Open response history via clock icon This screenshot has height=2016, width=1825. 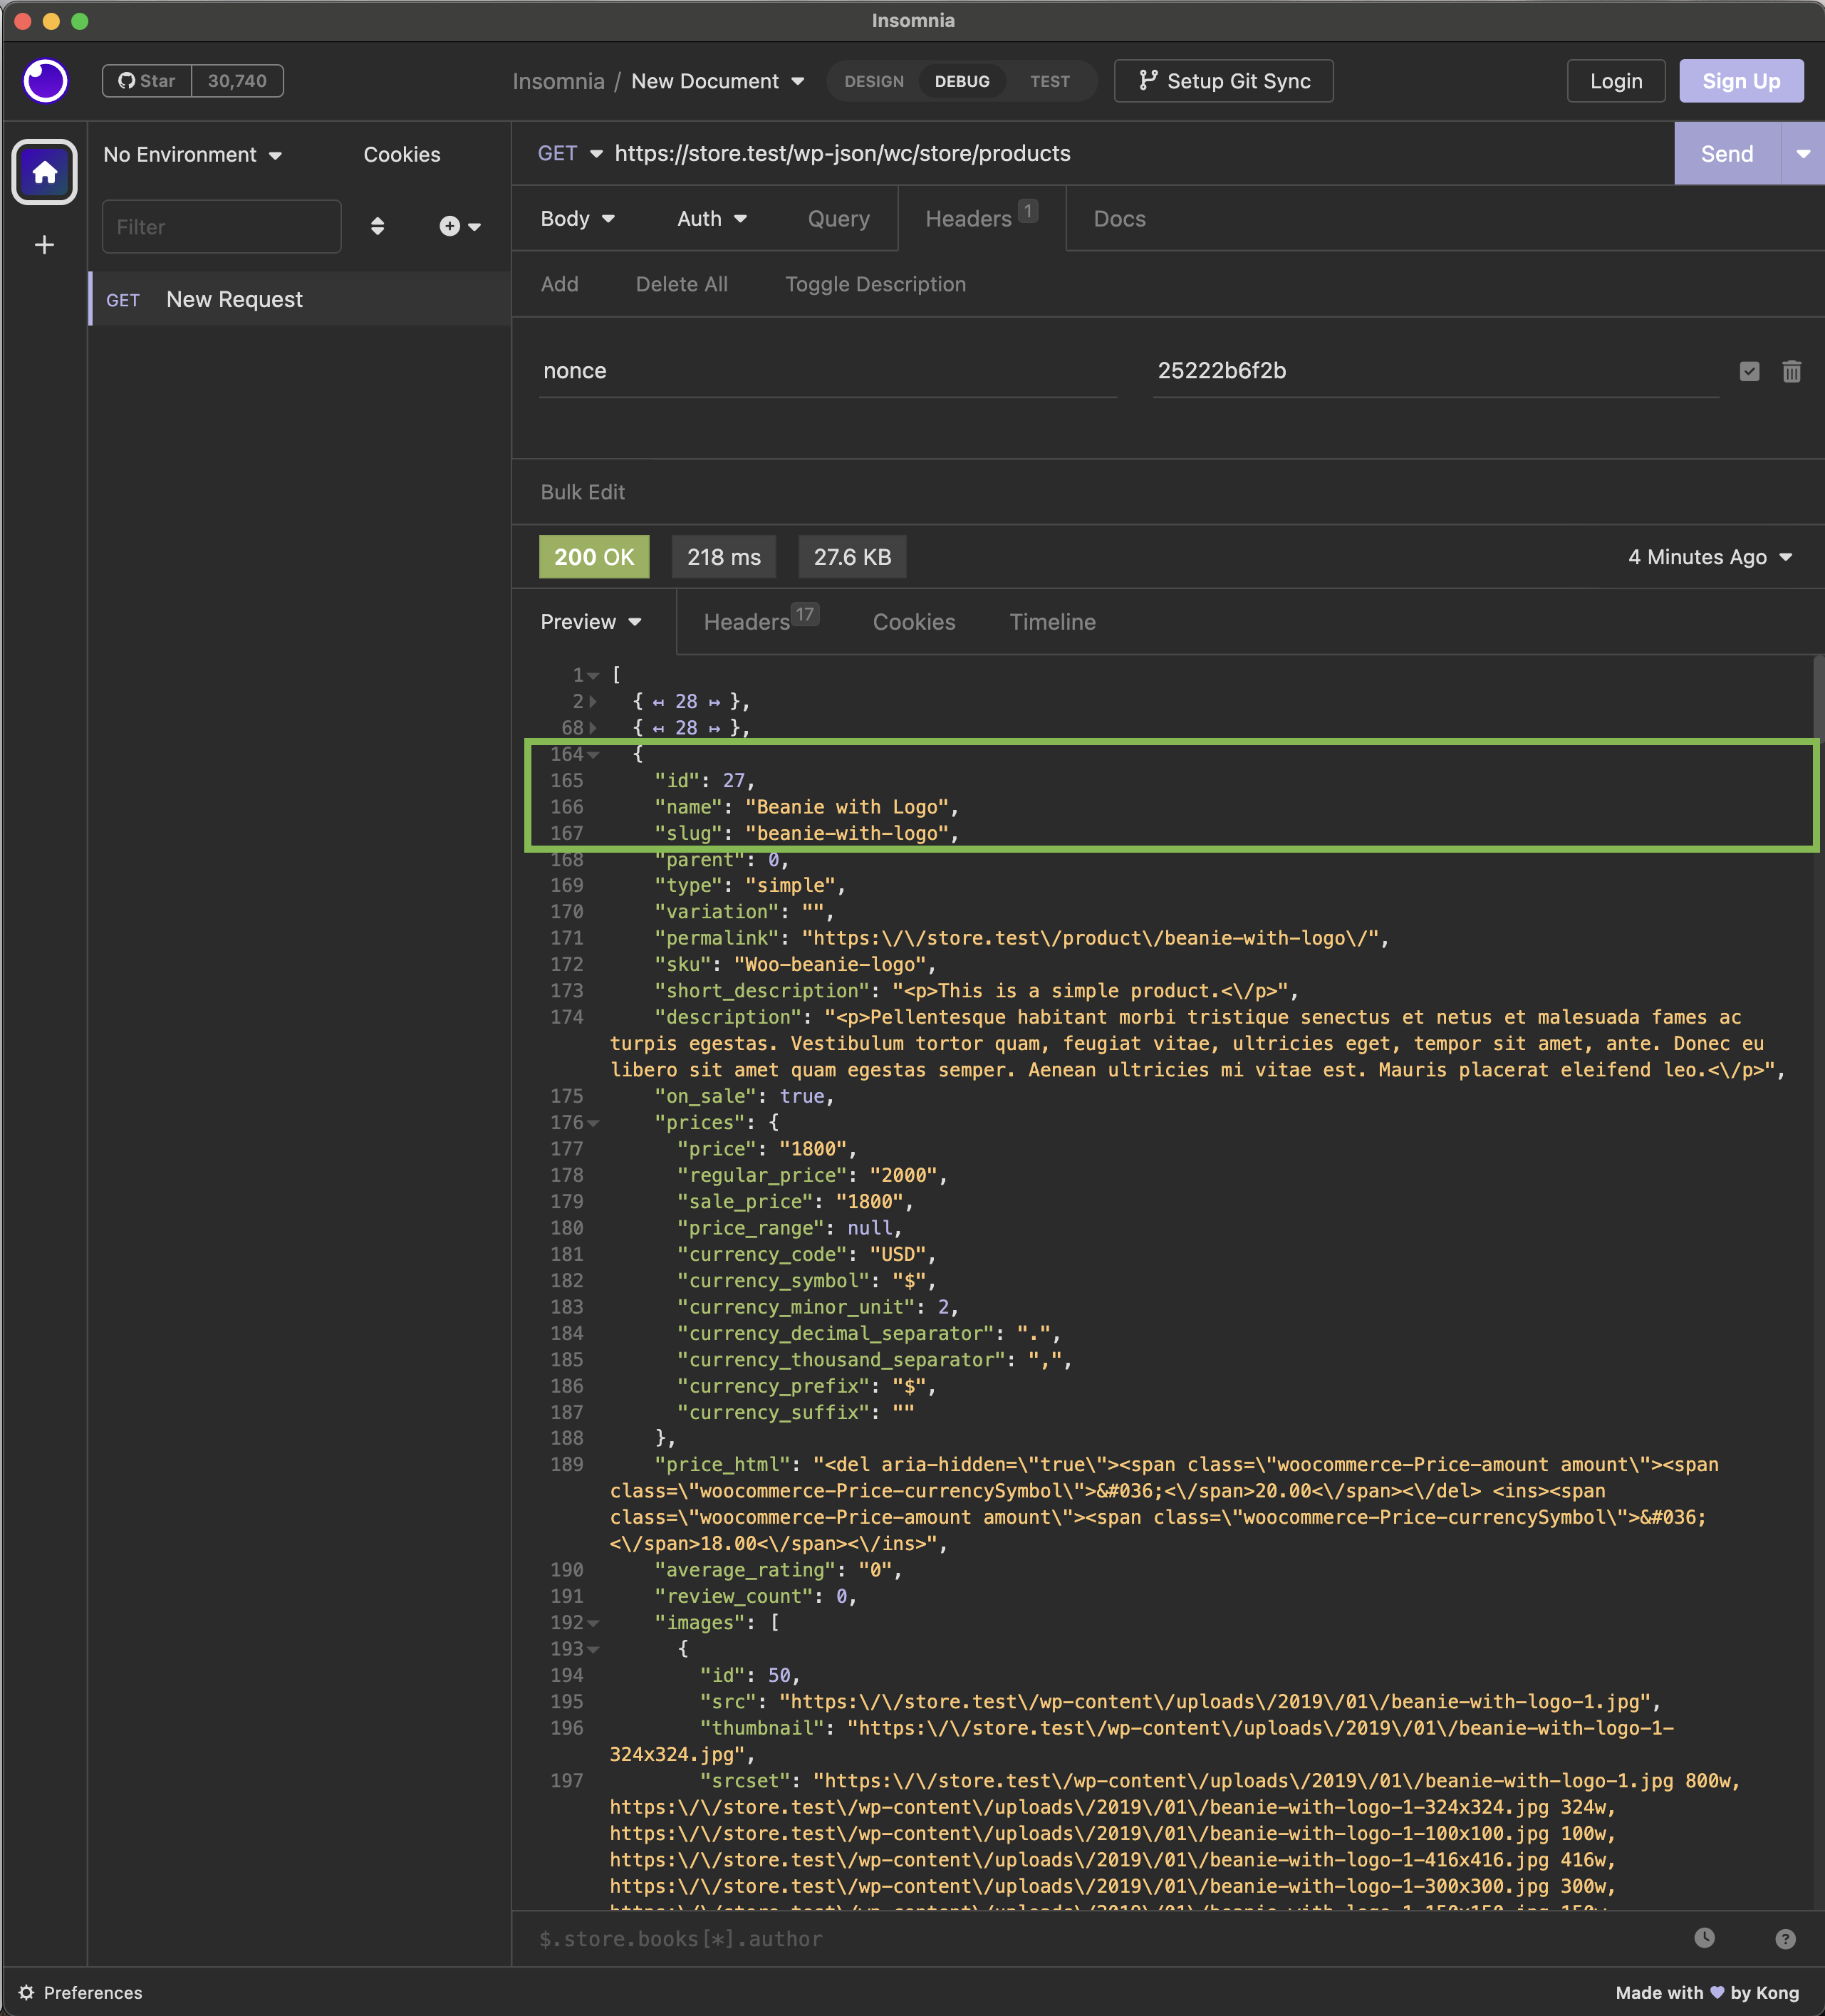1705,1938
